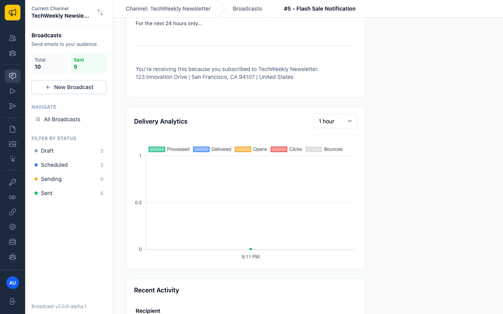Image resolution: width=503 pixels, height=314 pixels.
Task: Open the team users icon near sidebar bottom
Action: click(13, 257)
